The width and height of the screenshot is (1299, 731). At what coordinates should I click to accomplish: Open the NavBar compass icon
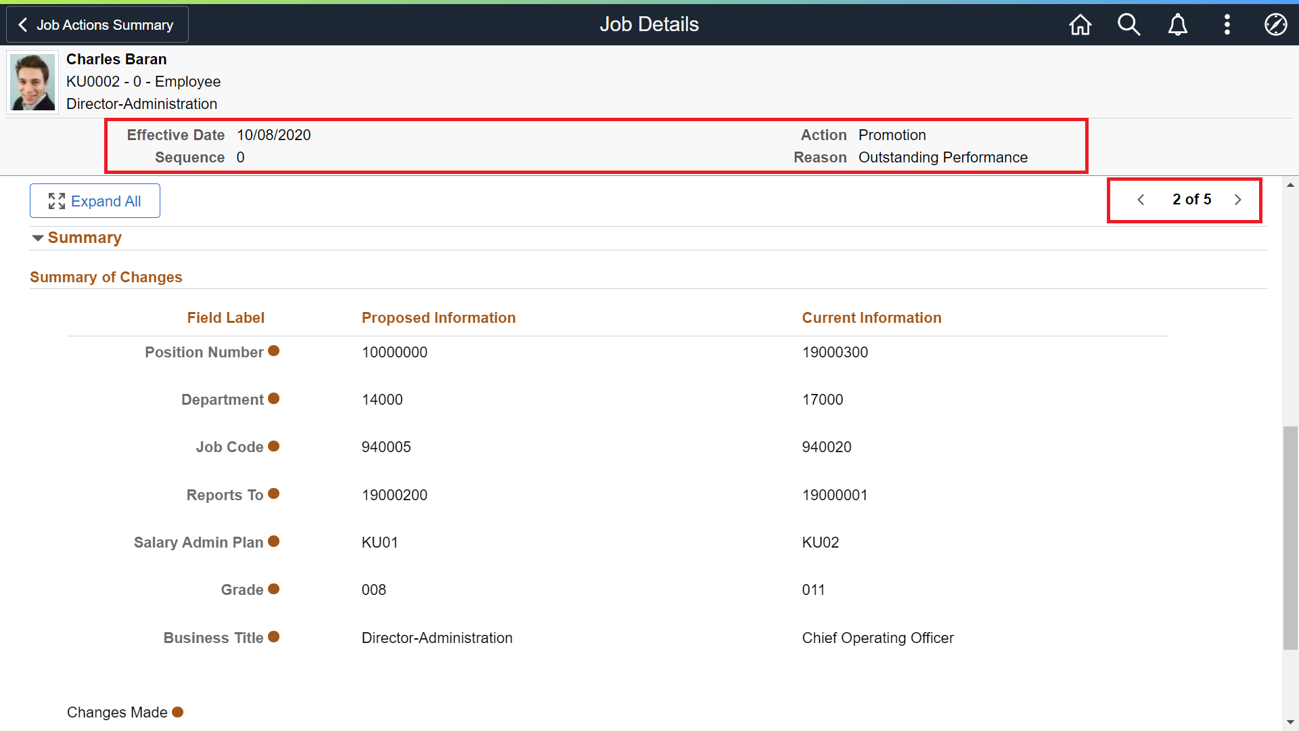click(x=1275, y=25)
